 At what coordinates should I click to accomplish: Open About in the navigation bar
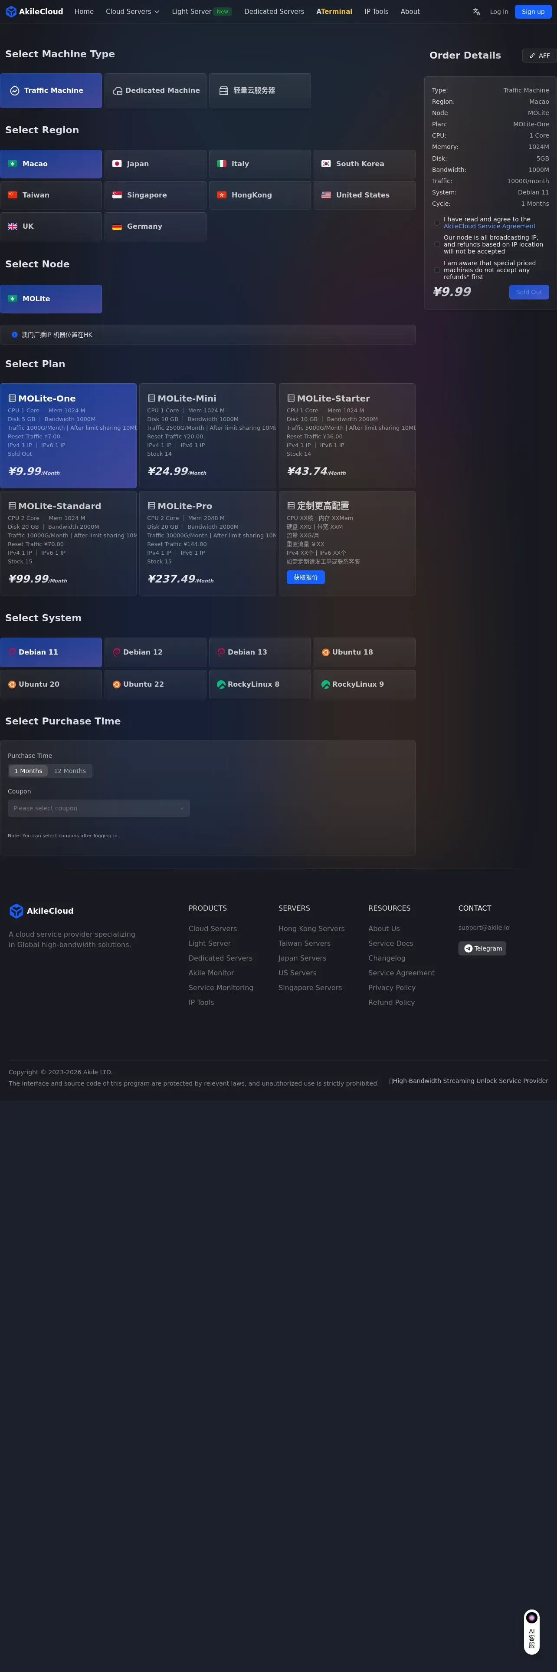pos(410,12)
